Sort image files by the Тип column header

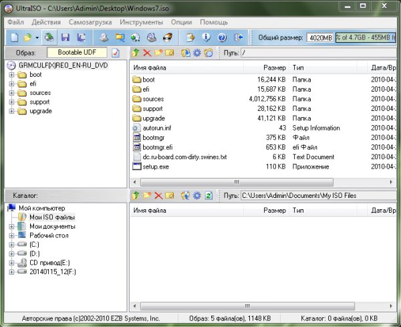(x=323, y=68)
